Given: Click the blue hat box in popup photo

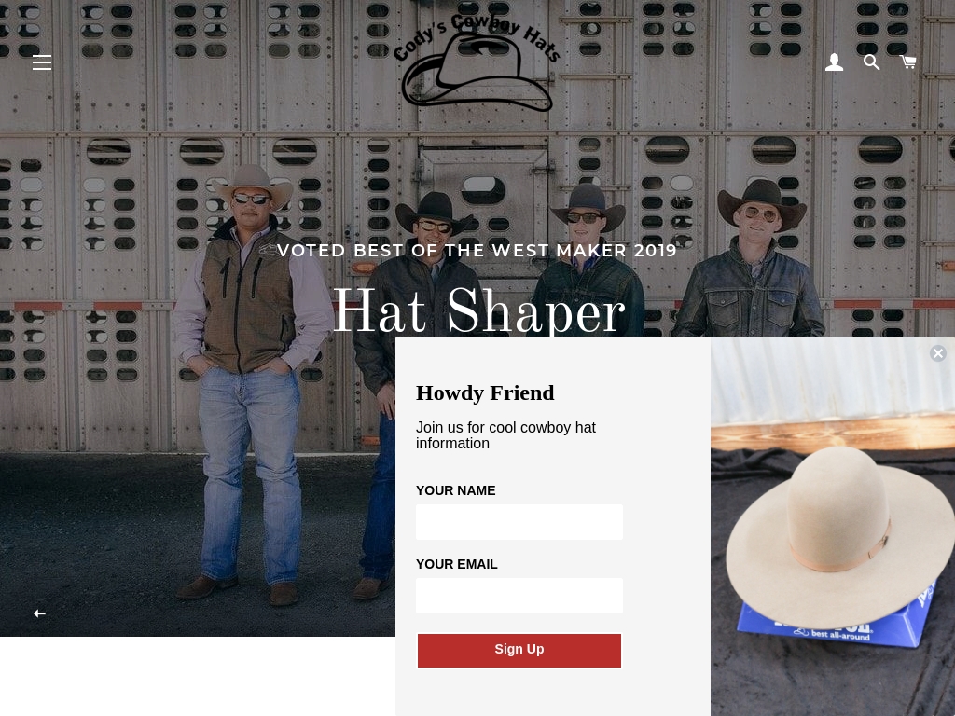Looking at the screenshot, I should pos(836,627).
